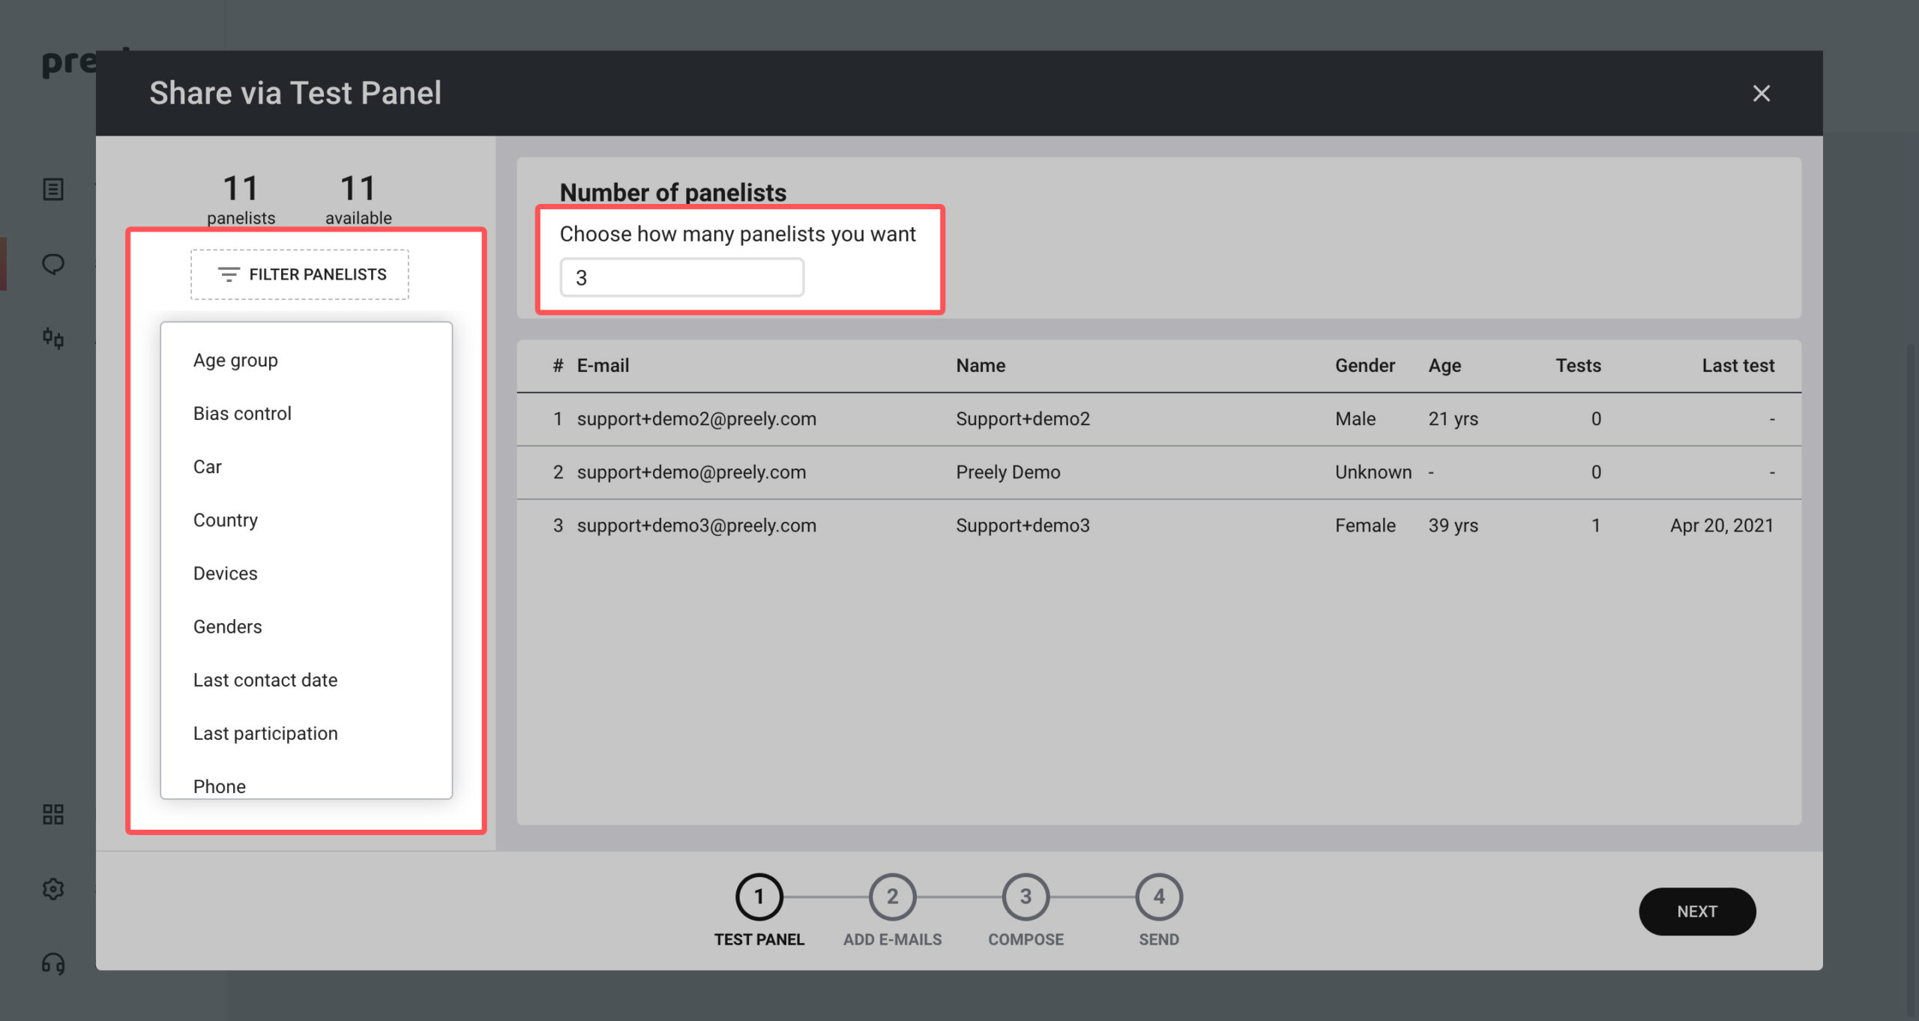Image resolution: width=1919 pixels, height=1021 pixels.
Task: Select the Country filter option
Action: point(306,520)
